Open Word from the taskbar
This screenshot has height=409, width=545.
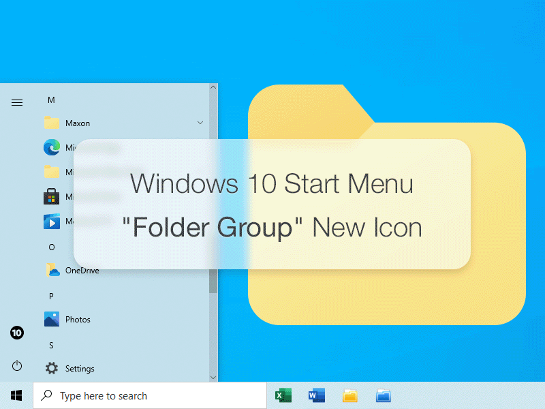(x=316, y=395)
